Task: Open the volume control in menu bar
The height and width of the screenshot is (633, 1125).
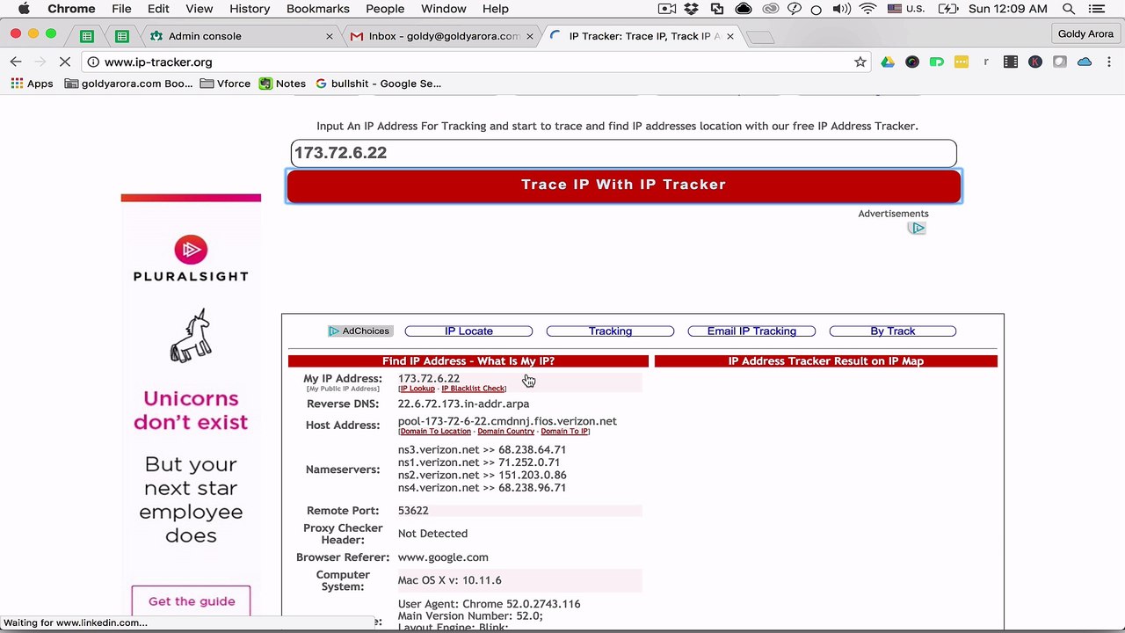Action: (841, 9)
